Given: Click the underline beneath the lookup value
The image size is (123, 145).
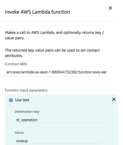Looking at the screenshot, I should 58,144.
